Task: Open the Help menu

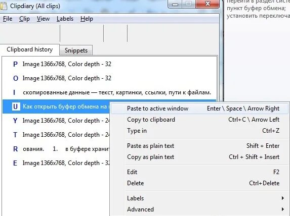Action: (87, 19)
